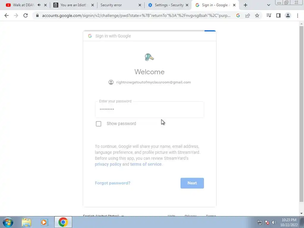The image size is (304, 228).
Task: Click the Enter your password field
Action: [150, 110]
